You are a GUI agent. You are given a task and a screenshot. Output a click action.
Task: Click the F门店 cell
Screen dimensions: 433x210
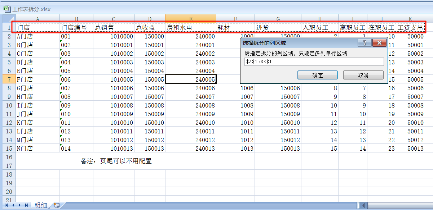click(38, 79)
